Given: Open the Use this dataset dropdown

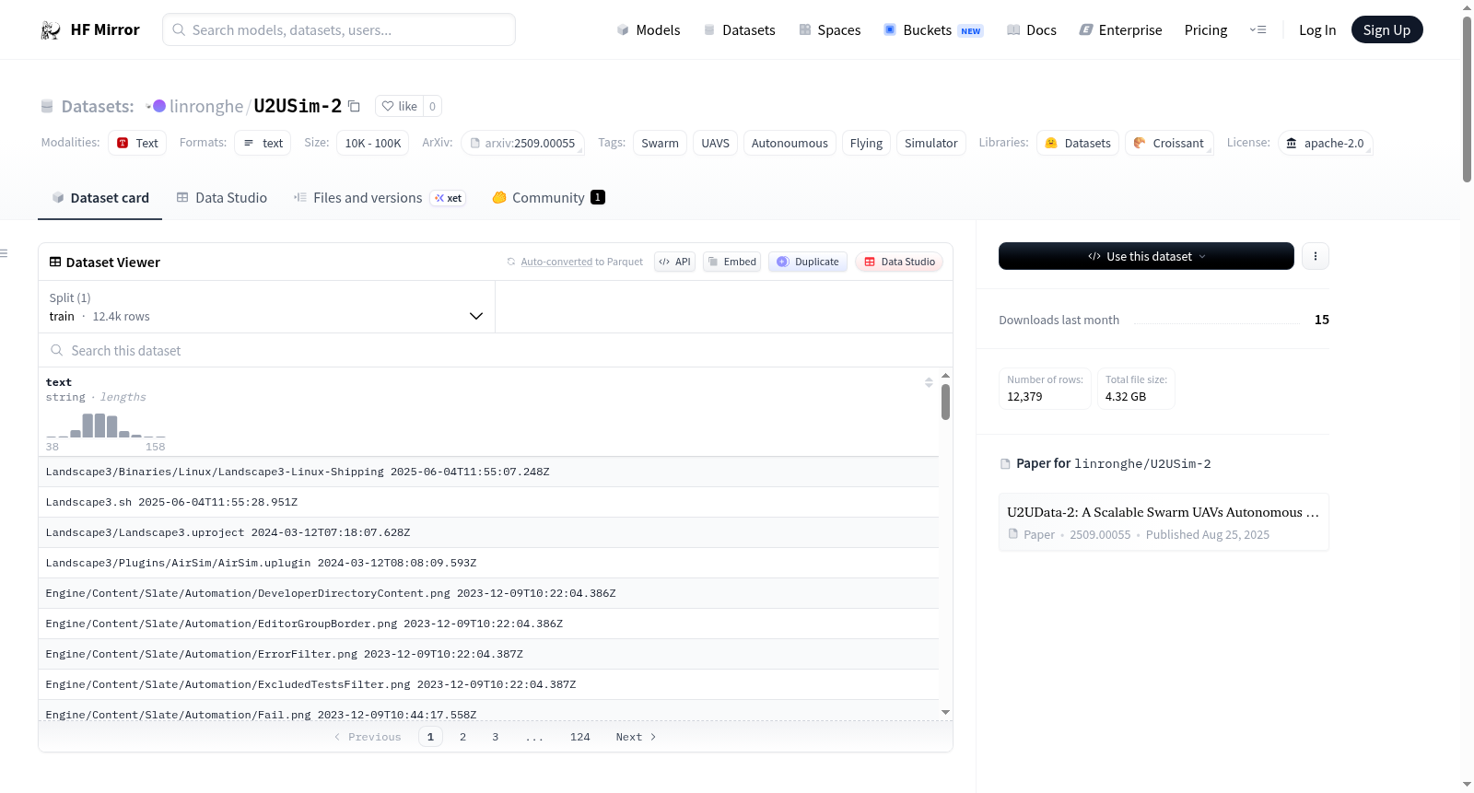Looking at the screenshot, I should click(x=1146, y=256).
